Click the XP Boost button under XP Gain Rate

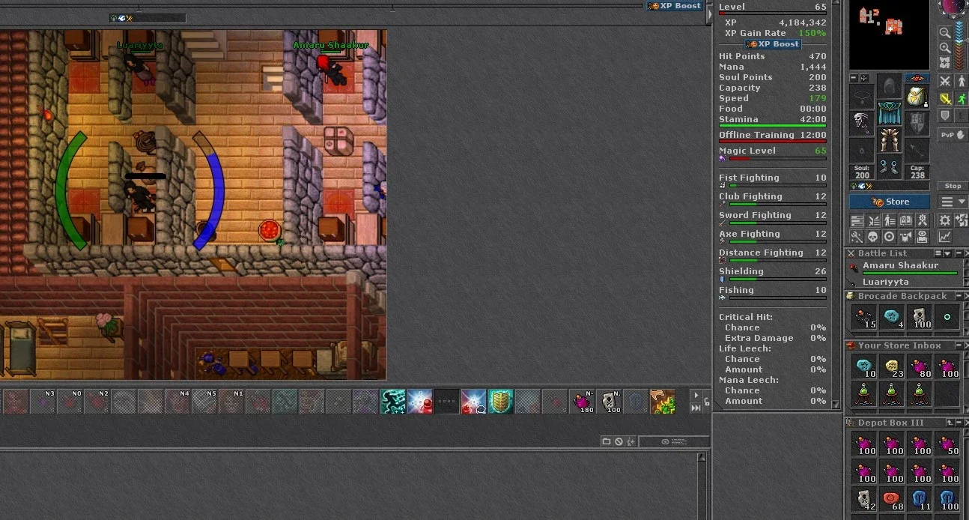tap(773, 44)
